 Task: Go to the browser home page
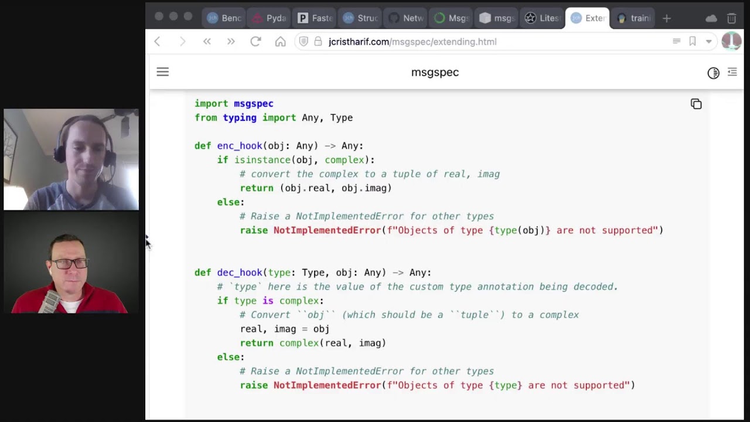(280, 42)
